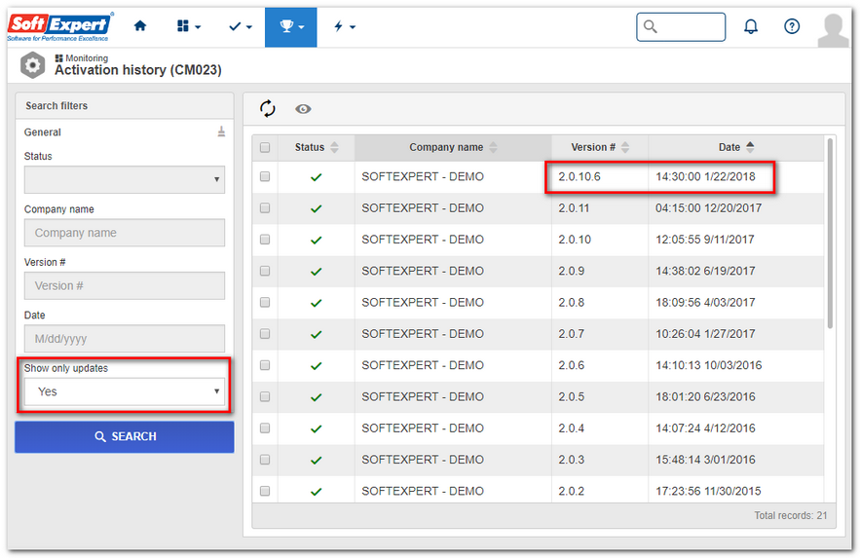This screenshot has height=558, width=860.
Task: Click the Date filter field
Action: click(x=125, y=339)
